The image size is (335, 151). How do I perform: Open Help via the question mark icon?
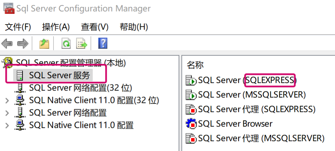point(103,43)
